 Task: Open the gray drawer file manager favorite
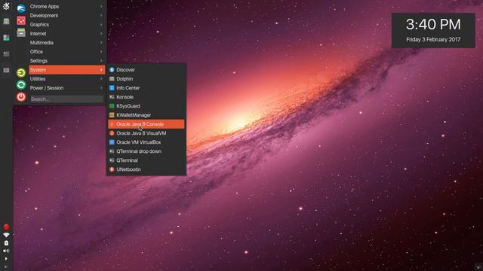coord(21,32)
